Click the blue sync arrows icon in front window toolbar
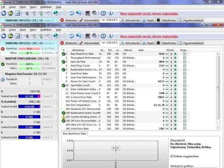The width and height of the screenshot is (224, 168). click(x=72, y=36)
